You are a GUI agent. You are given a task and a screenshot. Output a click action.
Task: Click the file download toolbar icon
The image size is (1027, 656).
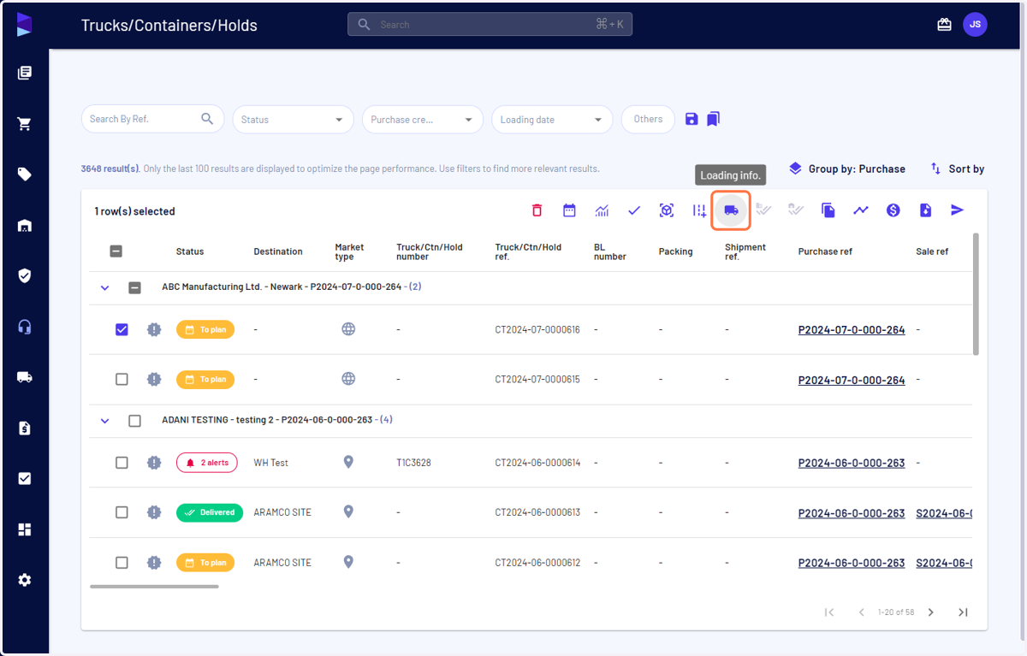click(925, 210)
